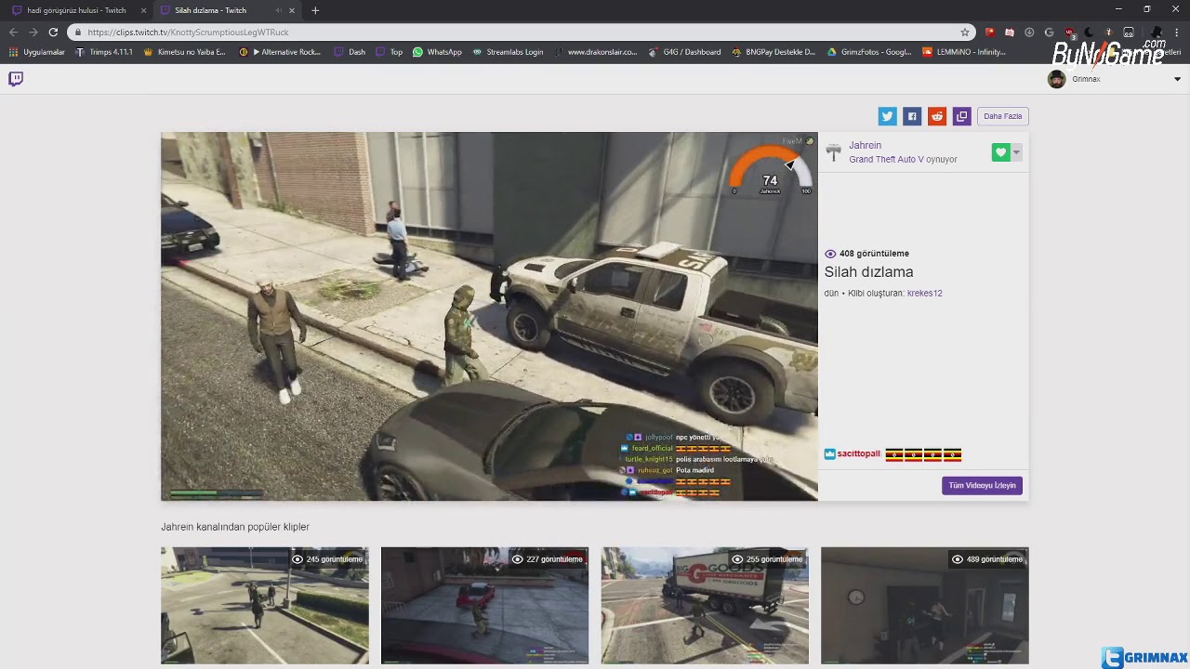This screenshot has height=669, width=1190.
Task: Open Alternative Rock bookmark
Action: click(x=280, y=52)
